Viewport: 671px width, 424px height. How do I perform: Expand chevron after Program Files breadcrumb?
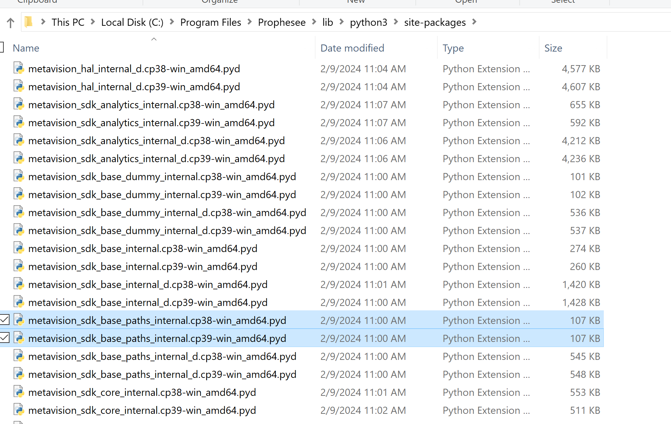[249, 22]
